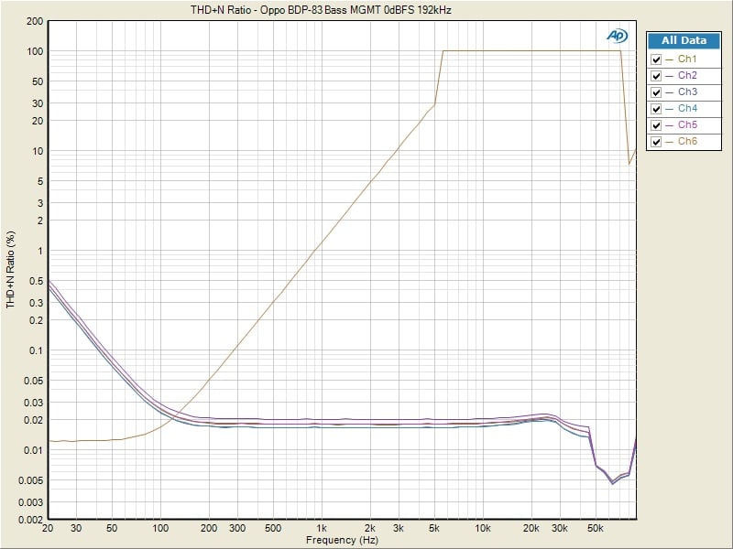Image resolution: width=733 pixels, height=549 pixels.
Task: Click the THD+N Ratio (%) axis label
Action: point(10,269)
